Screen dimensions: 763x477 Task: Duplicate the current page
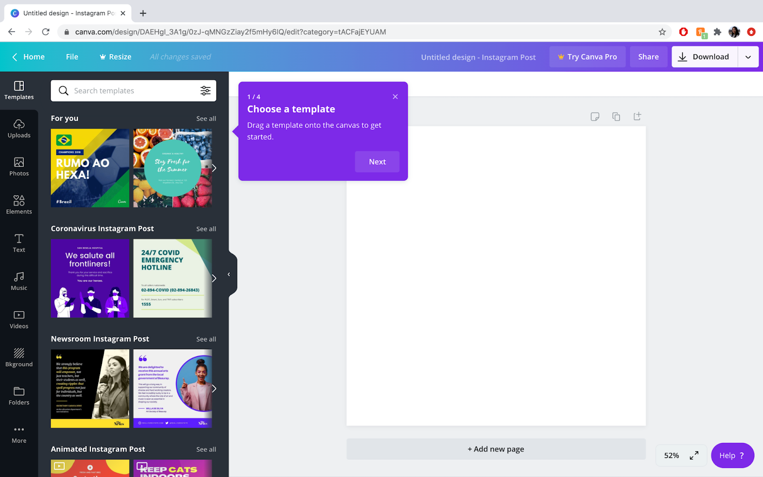(x=616, y=116)
